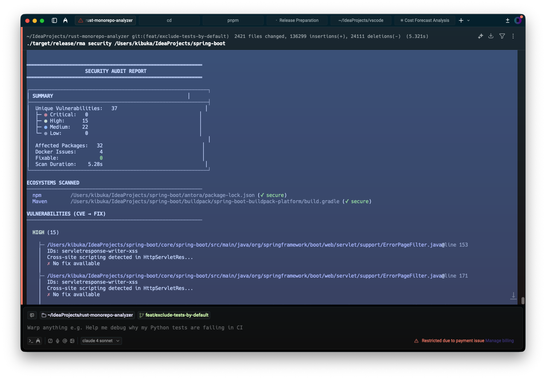Switch to the rust-monorepo-analyzer tab

click(105, 20)
